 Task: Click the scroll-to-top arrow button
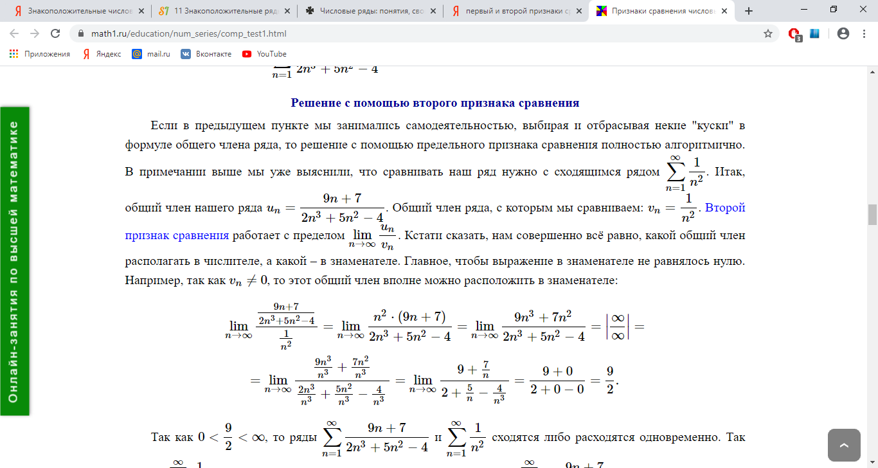pyautogui.click(x=844, y=446)
